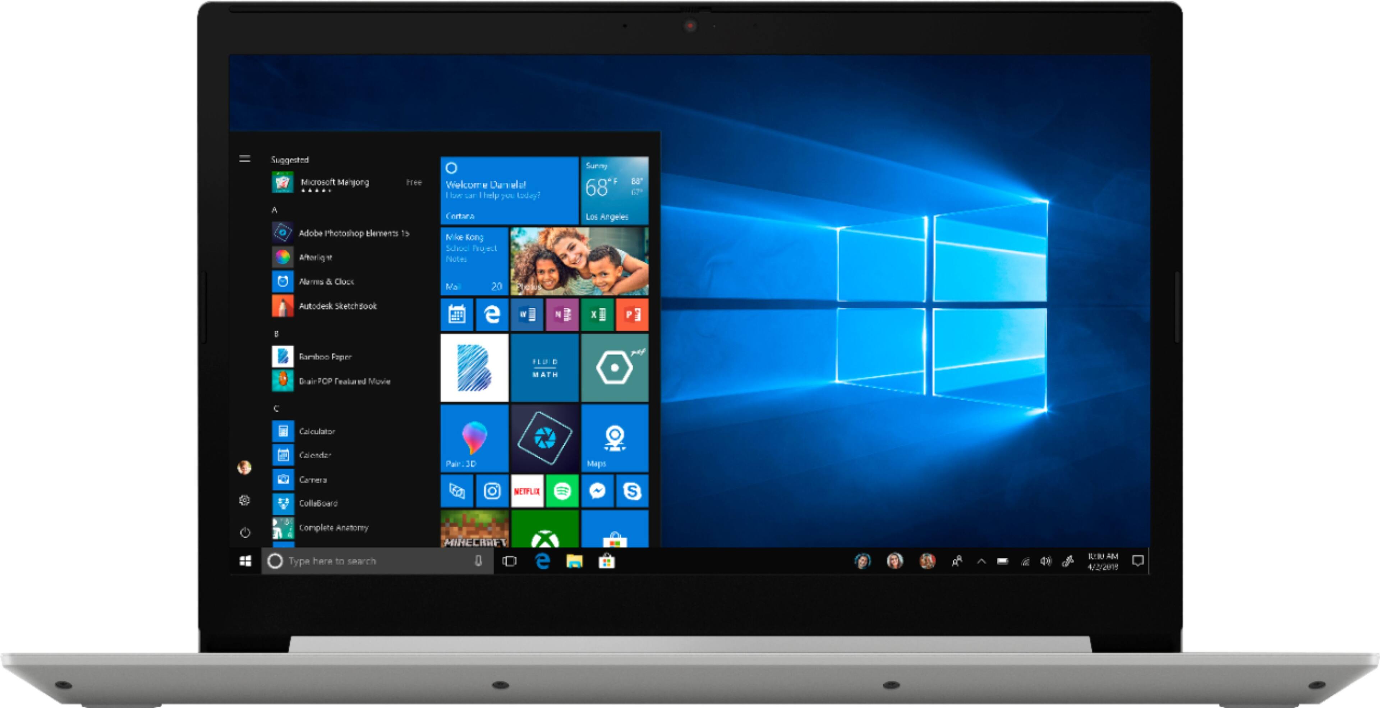Image resolution: width=1380 pixels, height=708 pixels.
Task: Show hidden system tray icons chevron
Action: 981,561
